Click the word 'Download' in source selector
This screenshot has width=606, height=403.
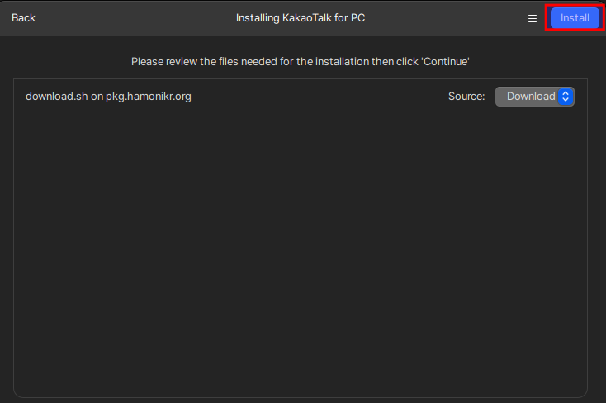530,97
